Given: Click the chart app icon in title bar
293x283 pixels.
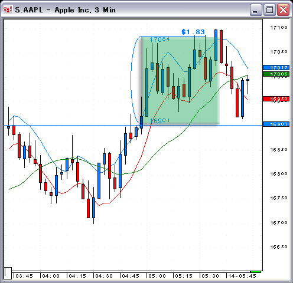Looking at the screenshot, I should click(8, 9).
